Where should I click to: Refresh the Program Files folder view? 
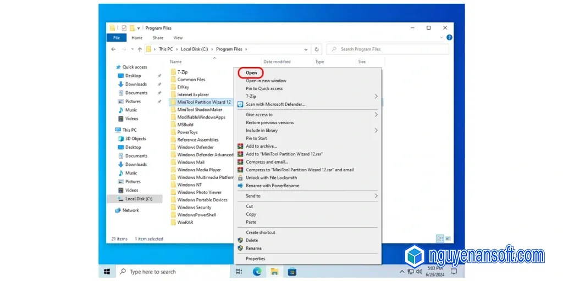(x=316, y=49)
